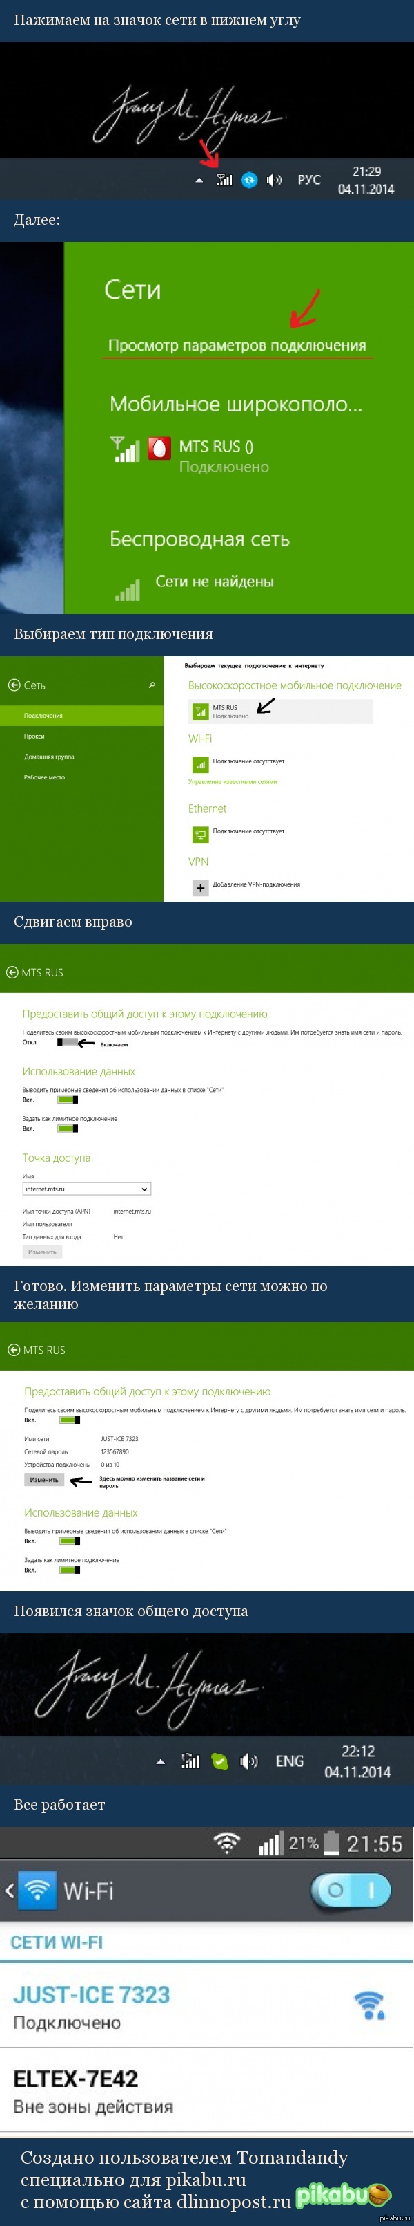Viewport: 414px width, 2226px height.
Task: Click Wi-Fi green signal icon in Подключения
Action: click(200, 764)
